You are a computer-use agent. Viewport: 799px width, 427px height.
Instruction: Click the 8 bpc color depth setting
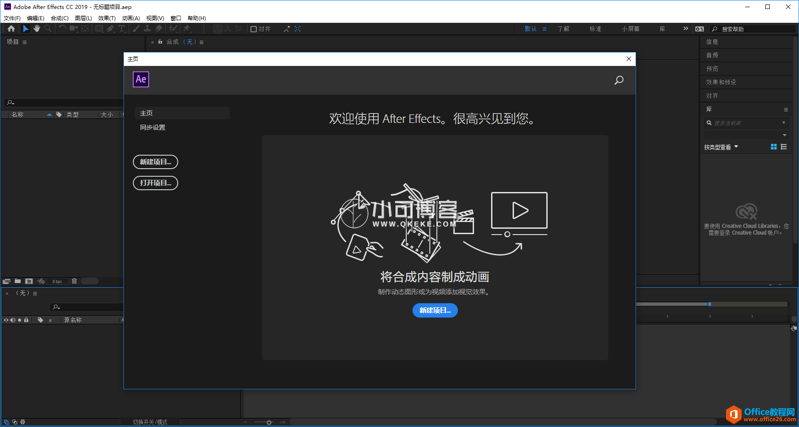(x=57, y=281)
